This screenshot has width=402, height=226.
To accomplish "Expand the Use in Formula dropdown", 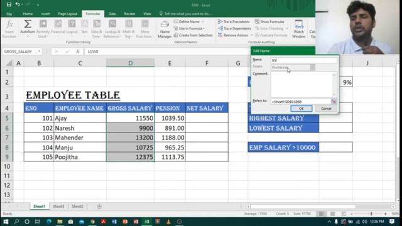I will click(x=204, y=28).
